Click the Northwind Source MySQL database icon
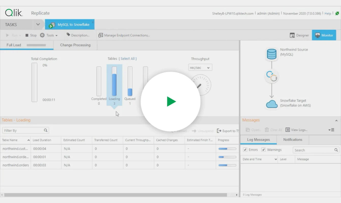Viewport: 341px width, 203px height. [272, 54]
